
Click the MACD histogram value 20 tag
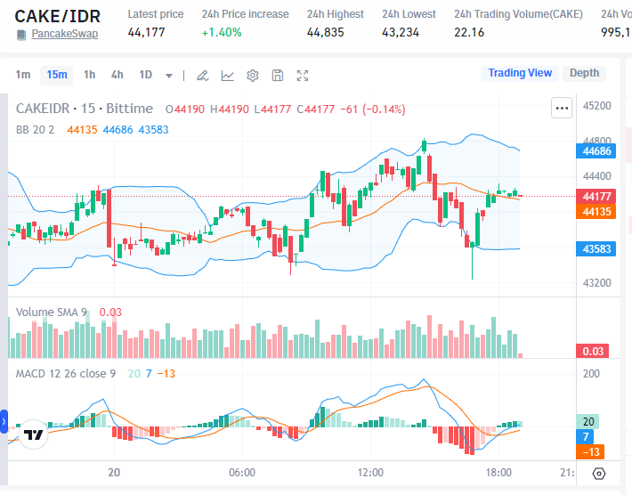click(x=588, y=422)
